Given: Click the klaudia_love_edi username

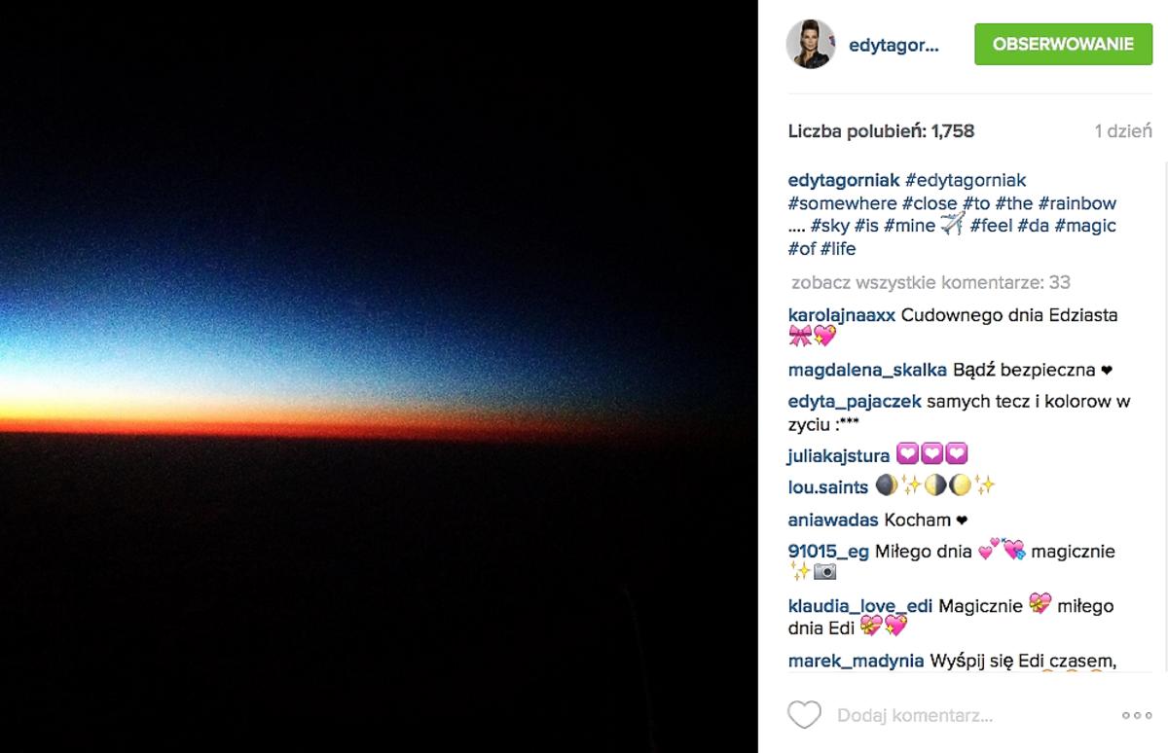Looking at the screenshot, I should pyautogui.click(x=860, y=606).
